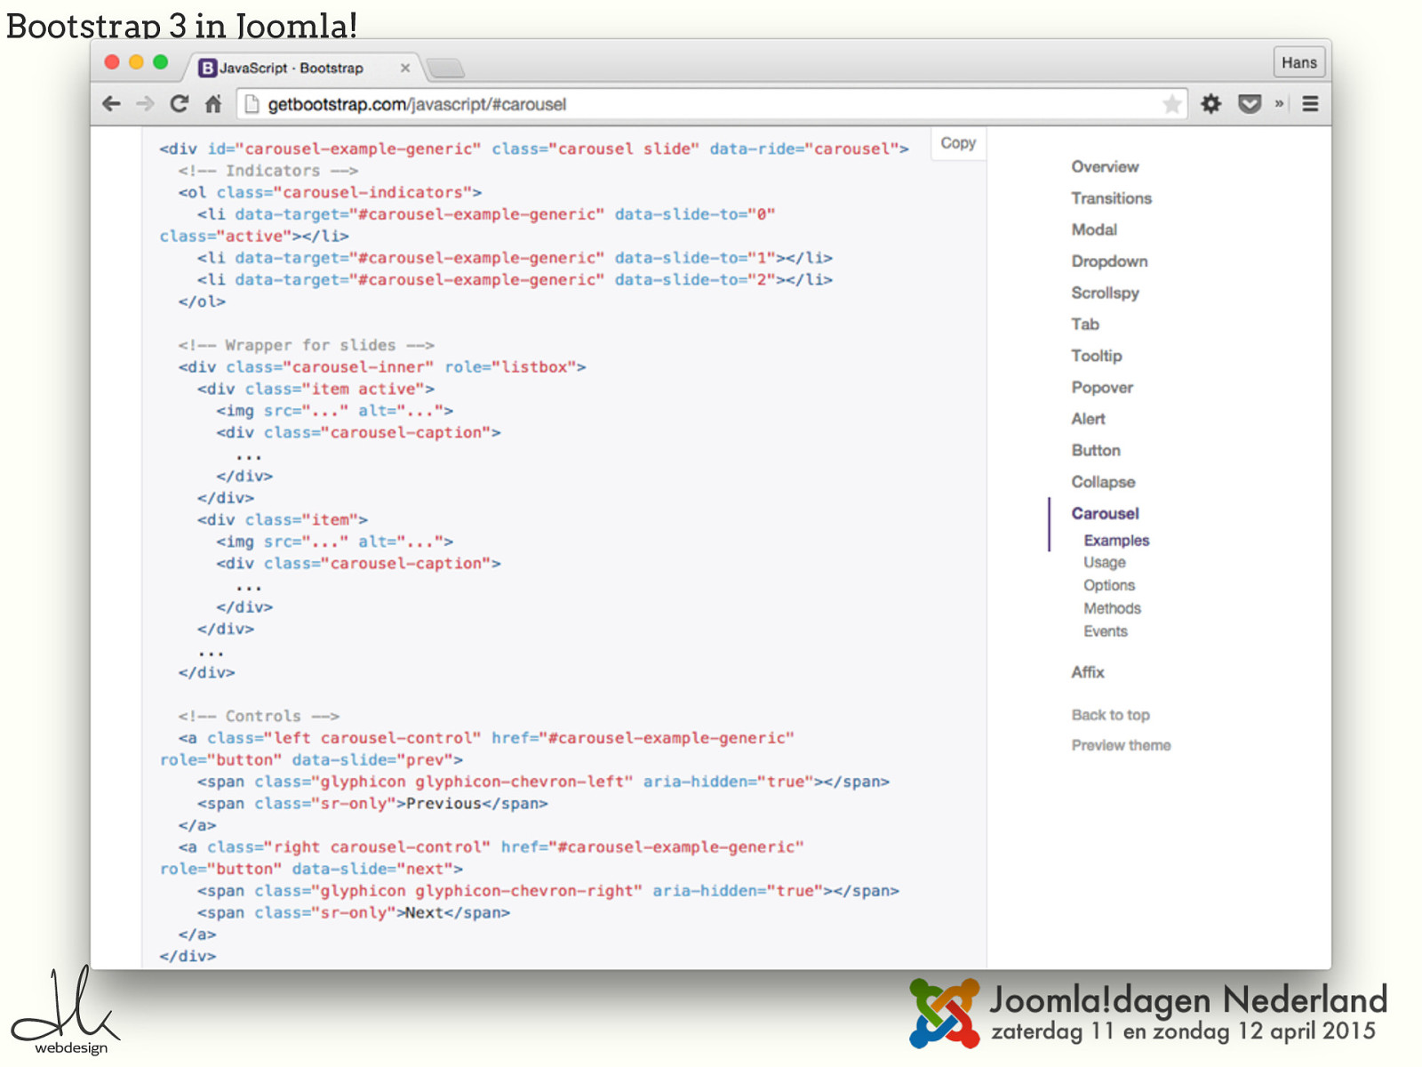Image resolution: width=1422 pixels, height=1067 pixels.
Task: Open the home page via house icon
Action: (213, 104)
